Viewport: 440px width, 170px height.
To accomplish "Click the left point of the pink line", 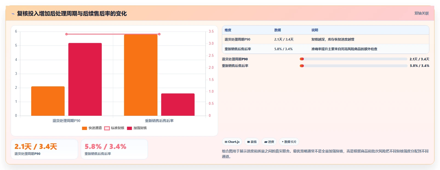I will click(67, 34).
